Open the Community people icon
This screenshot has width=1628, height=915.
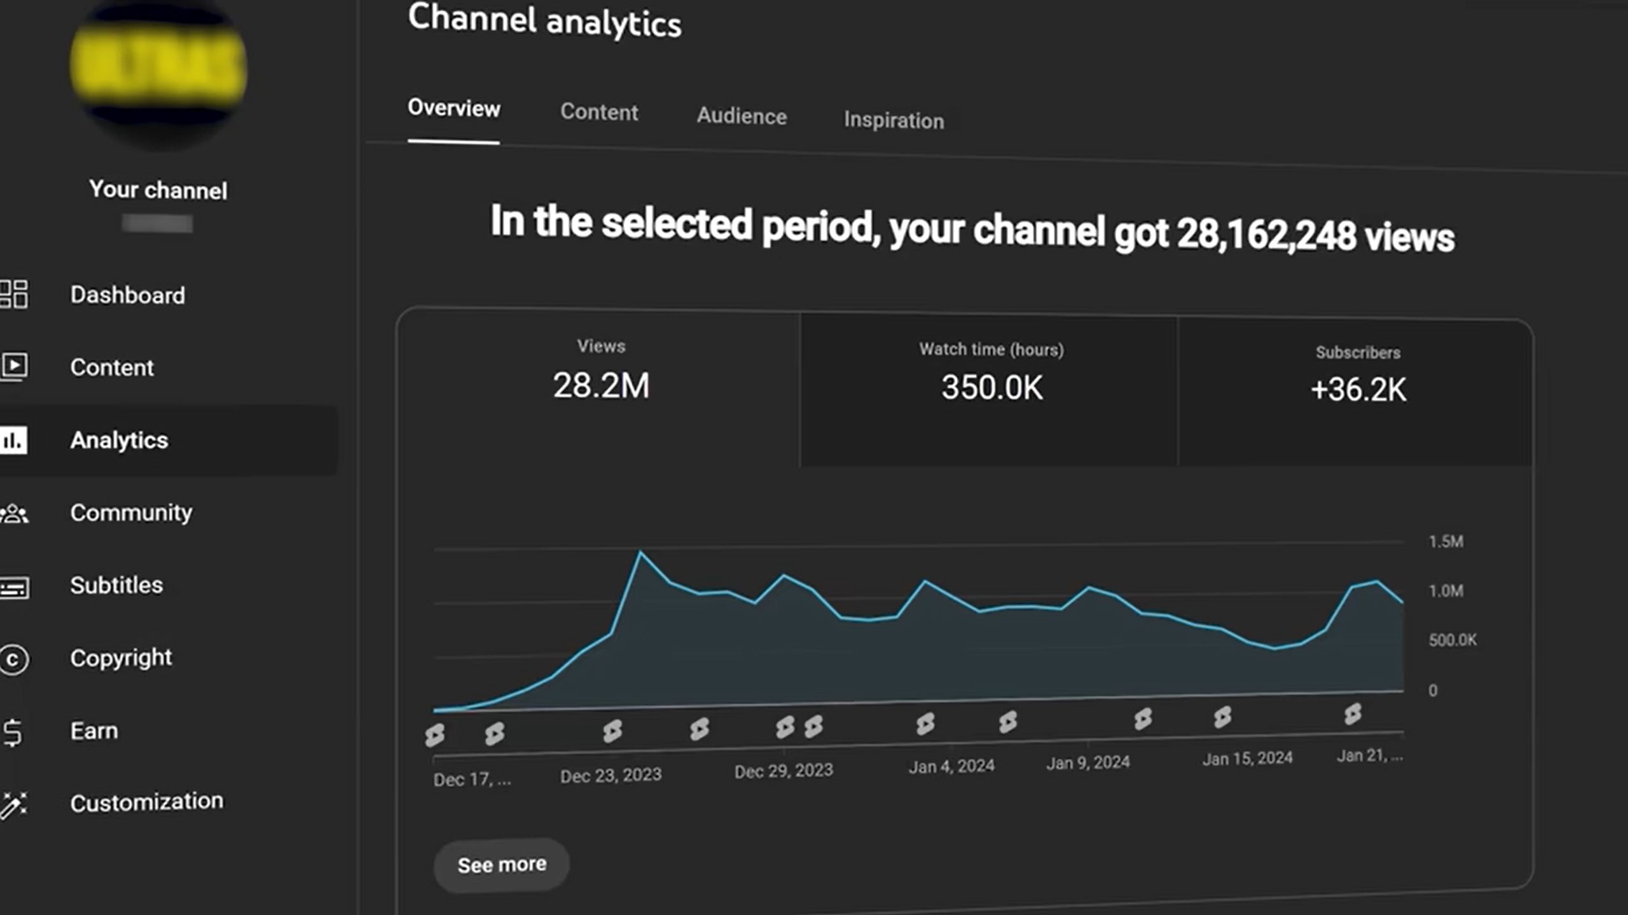pos(14,513)
